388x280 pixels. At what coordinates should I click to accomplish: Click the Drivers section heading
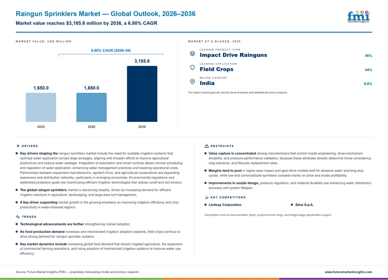tap(30, 146)
